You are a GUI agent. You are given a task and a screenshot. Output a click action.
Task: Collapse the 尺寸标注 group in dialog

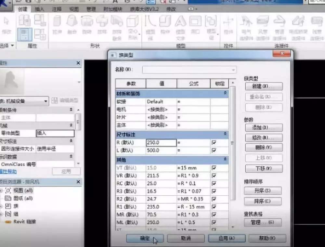(x=225, y=134)
